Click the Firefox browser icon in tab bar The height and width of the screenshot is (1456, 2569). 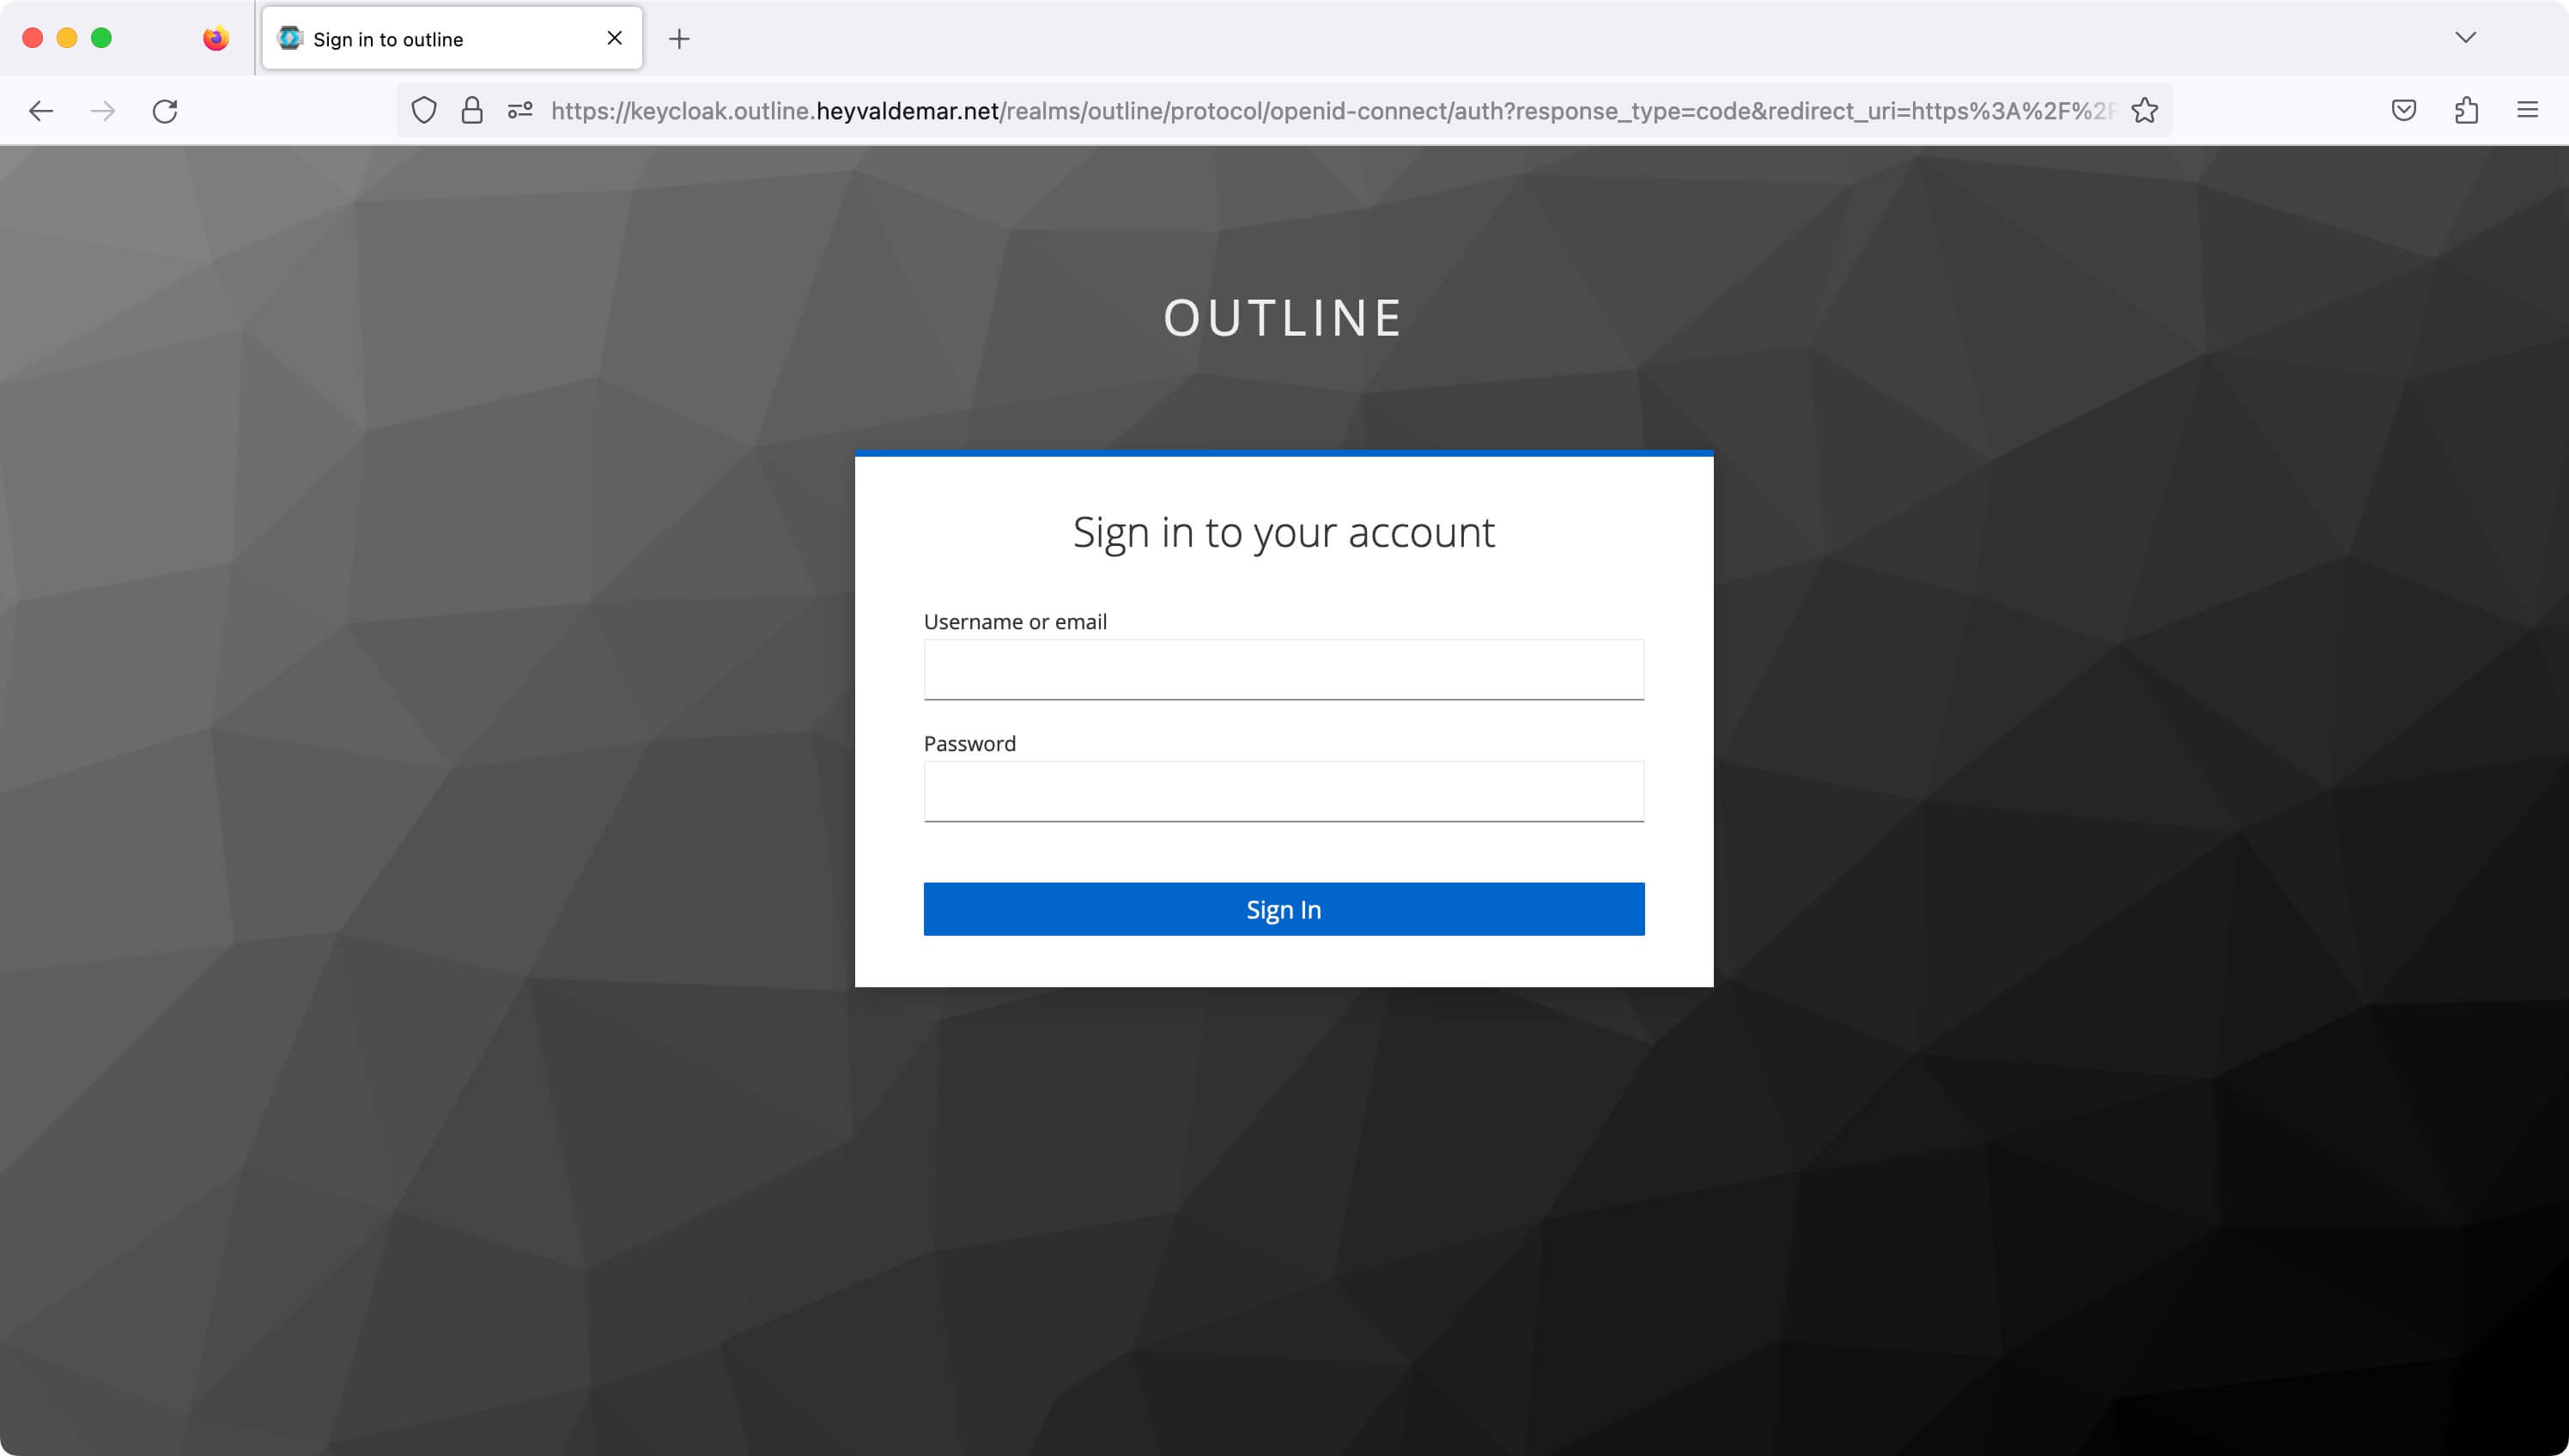216,37
